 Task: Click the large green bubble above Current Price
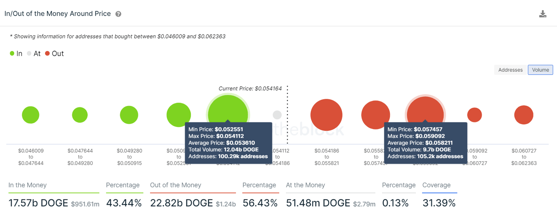click(228, 109)
